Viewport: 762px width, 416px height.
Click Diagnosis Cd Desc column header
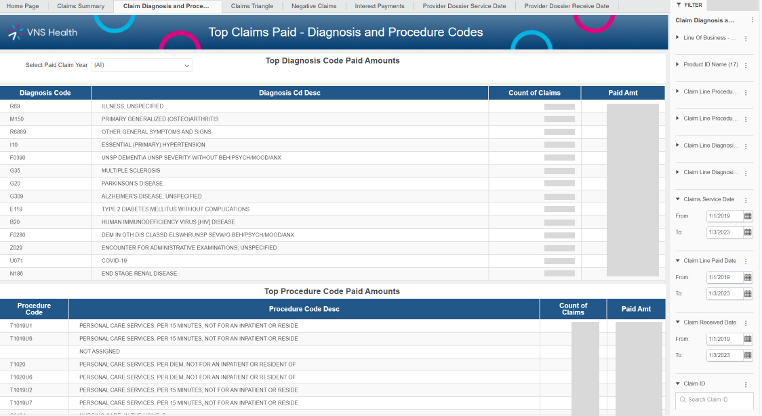pos(289,93)
